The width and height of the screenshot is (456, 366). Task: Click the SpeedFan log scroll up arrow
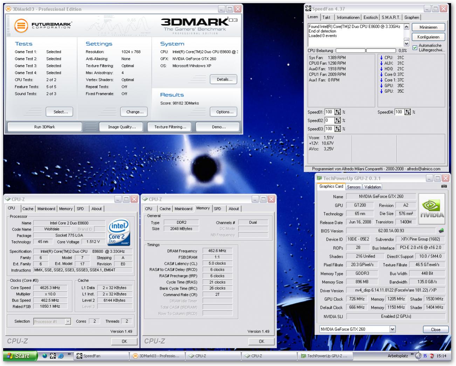coord(406,27)
